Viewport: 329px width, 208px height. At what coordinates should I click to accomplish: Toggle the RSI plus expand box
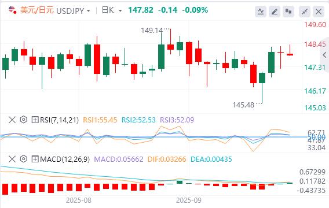(x=35, y=120)
